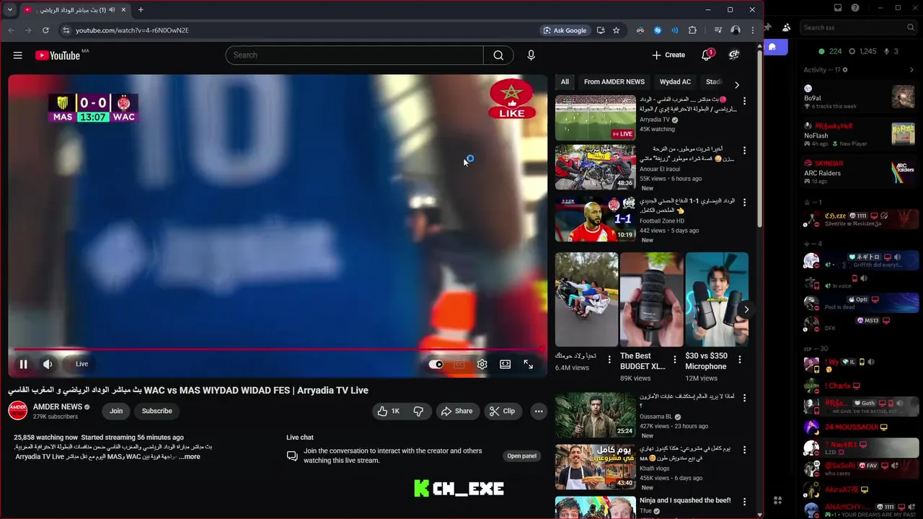This screenshot has width=923, height=519.
Task: Open options for Anouar El iraoui video
Action: [744, 151]
